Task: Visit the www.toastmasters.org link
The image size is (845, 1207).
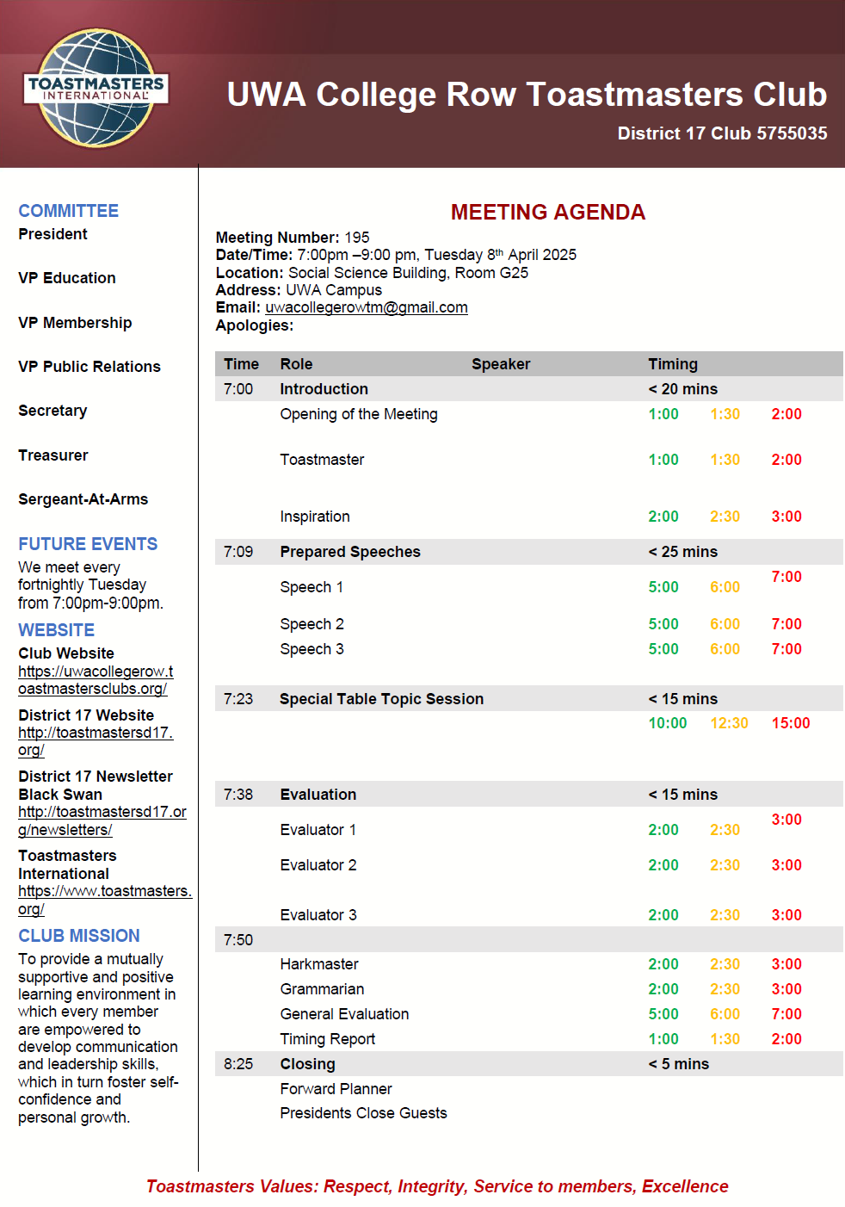Action: [104, 900]
